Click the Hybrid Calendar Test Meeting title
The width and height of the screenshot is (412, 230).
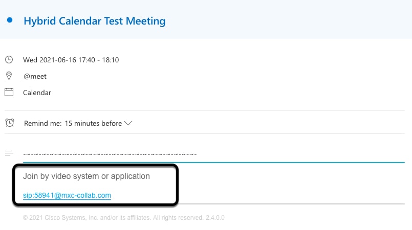(x=95, y=21)
